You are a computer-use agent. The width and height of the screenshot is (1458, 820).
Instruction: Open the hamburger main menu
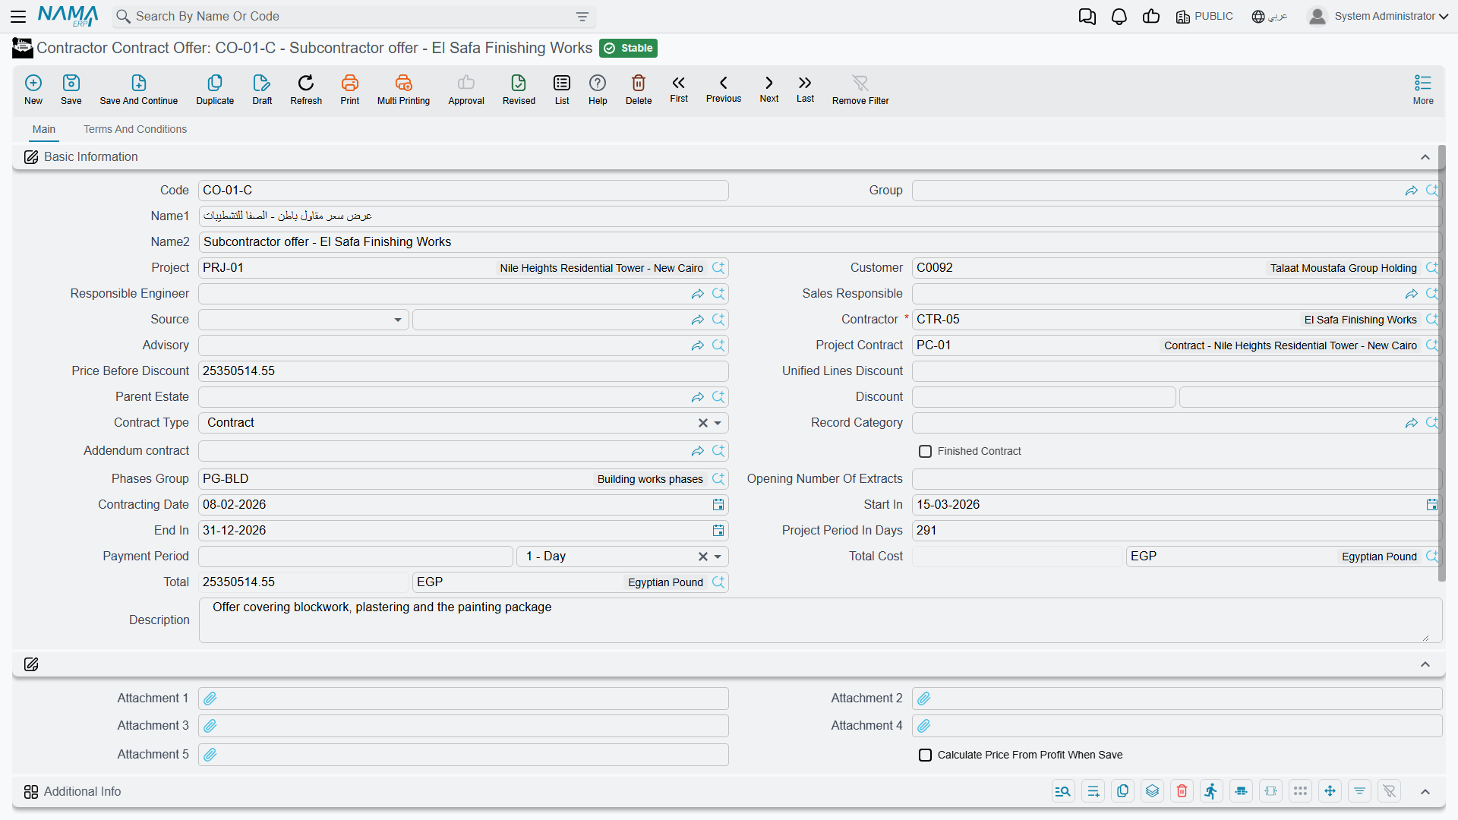[x=18, y=16]
